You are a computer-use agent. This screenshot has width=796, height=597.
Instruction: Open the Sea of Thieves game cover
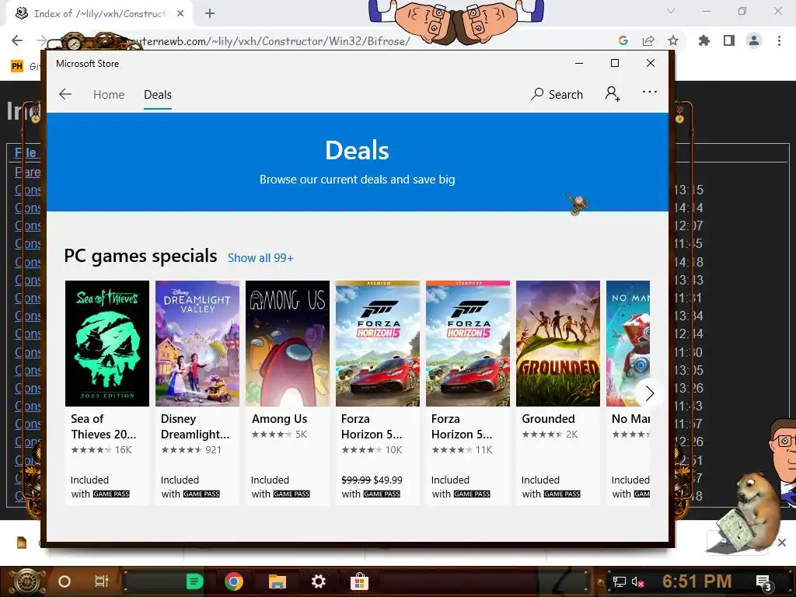point(107,343)
